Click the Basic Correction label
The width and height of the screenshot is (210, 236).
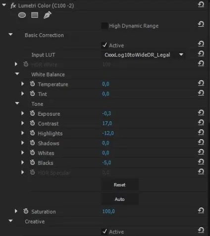click(x=44, y=35)
